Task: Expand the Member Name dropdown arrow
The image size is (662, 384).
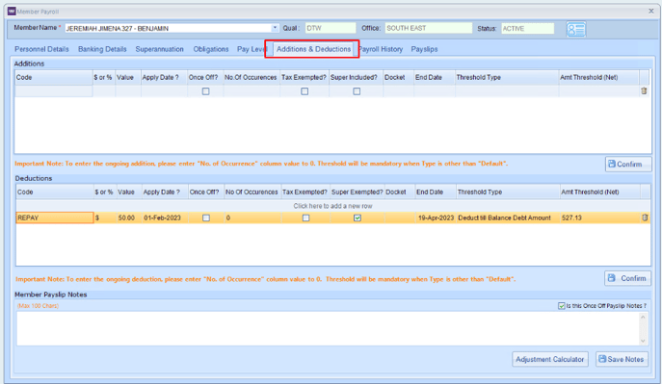Action: (x=275, y=28)
